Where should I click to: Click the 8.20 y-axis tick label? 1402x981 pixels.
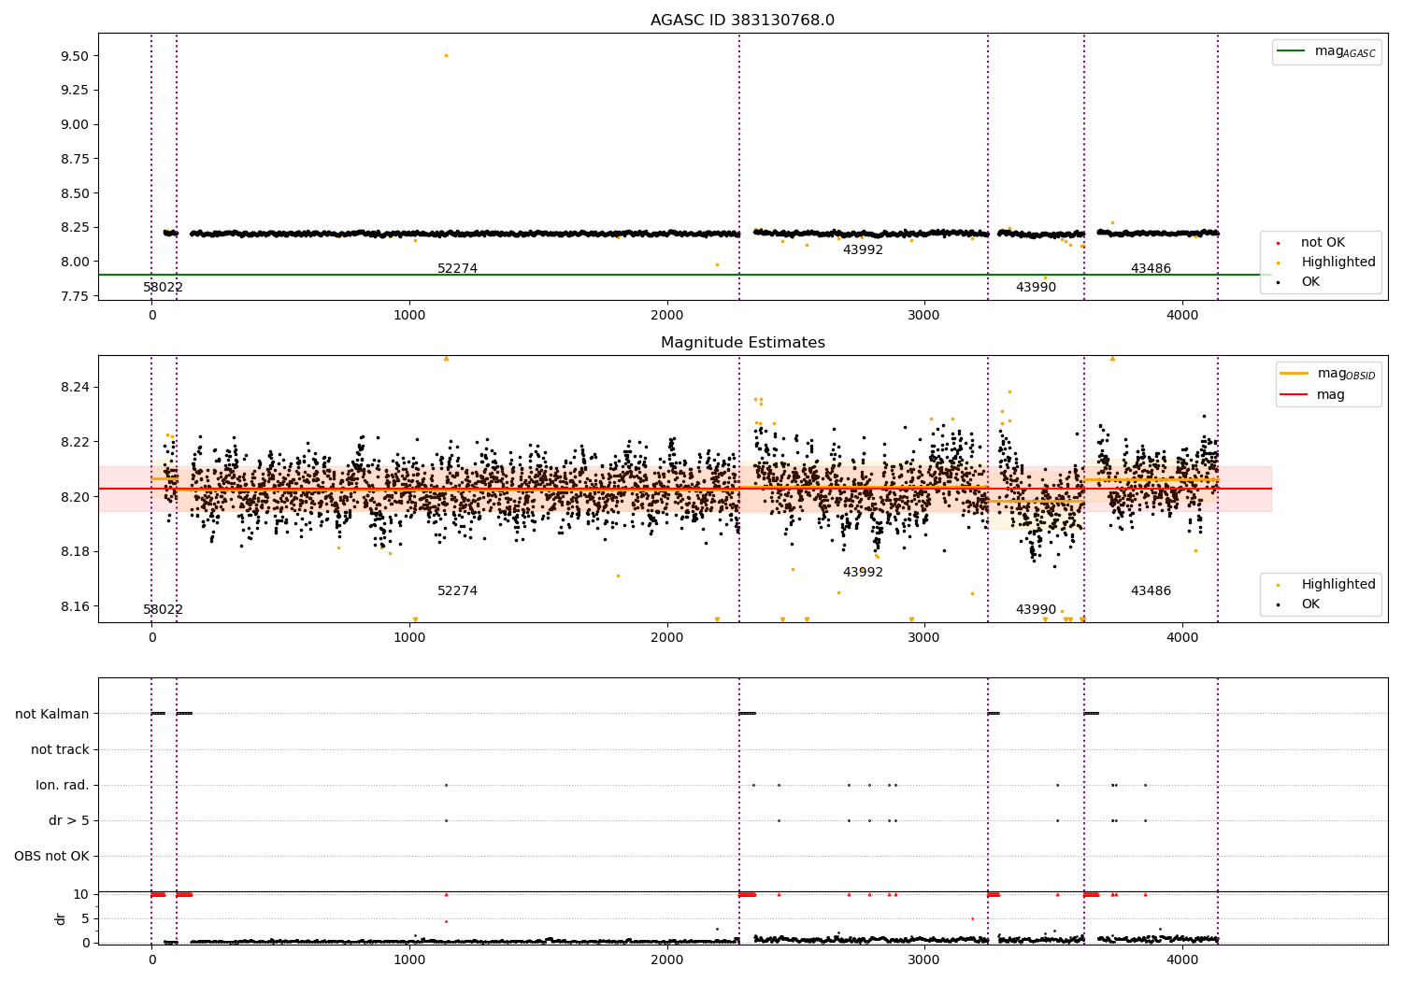[74, 497]
